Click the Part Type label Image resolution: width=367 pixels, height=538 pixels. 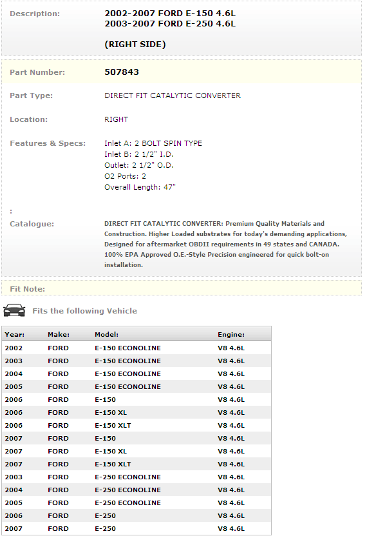click(x=31, y=95)
